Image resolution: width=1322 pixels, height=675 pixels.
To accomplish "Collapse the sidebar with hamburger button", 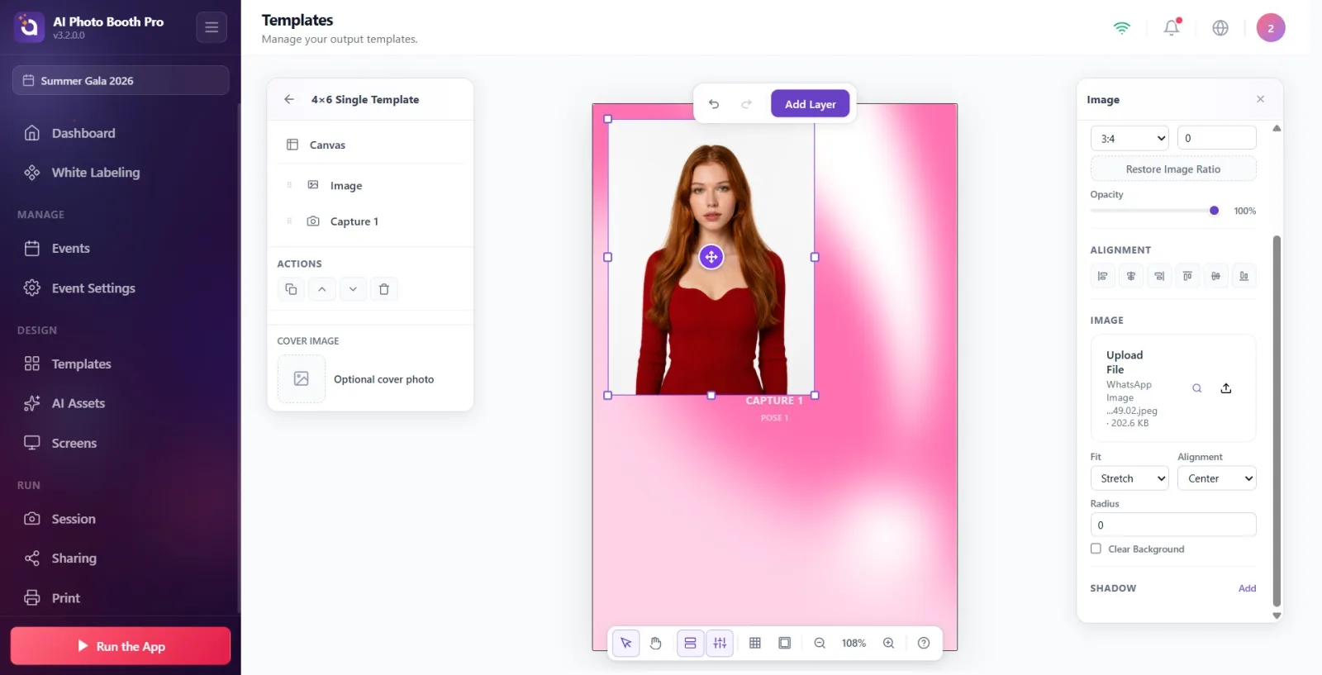I will coord(212,27).
